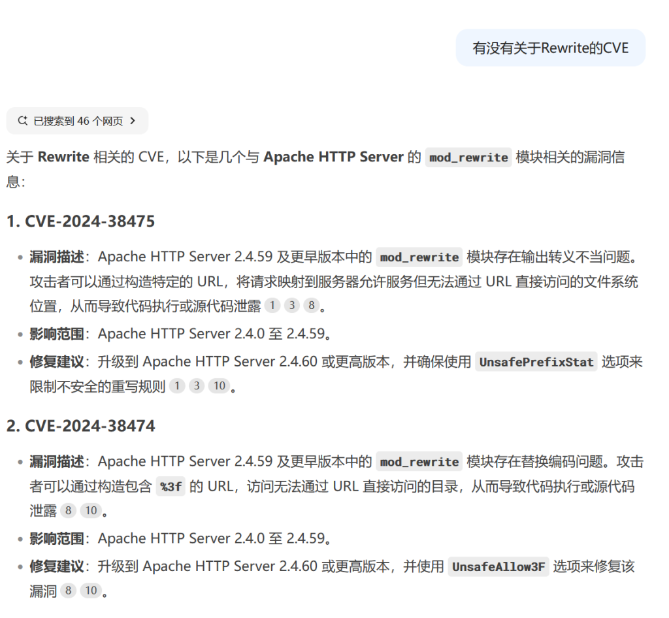Click the 漏洞描述 label under CVE-2024-38474

click(57, 461)
